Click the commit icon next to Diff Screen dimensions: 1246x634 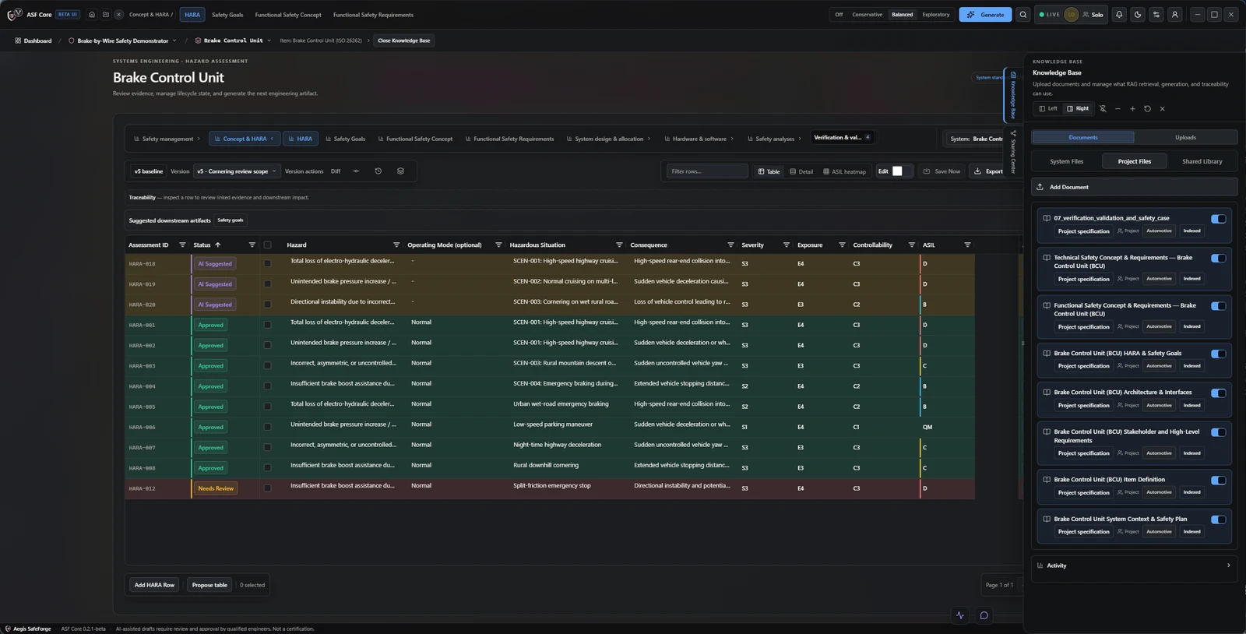tap(356, 171)
